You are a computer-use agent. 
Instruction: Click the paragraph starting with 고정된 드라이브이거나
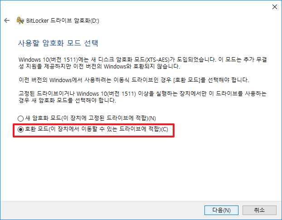coord(143,97)
